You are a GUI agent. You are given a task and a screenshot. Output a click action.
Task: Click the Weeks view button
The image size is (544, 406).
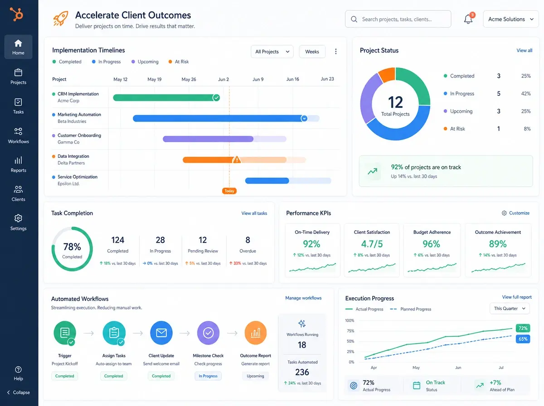coord(312,52)
